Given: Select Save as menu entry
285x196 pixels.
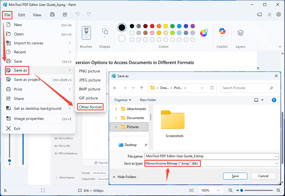Looking at the screenshot, I should [39, 70].
